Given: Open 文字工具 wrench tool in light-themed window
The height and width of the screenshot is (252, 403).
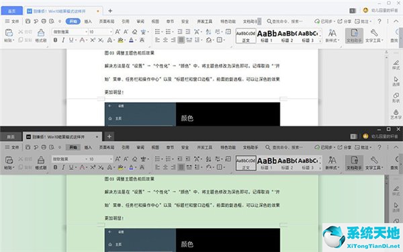Looking at the screenshot, I should [x=374, y=36].
